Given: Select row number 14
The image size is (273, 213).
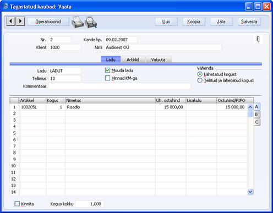Looking at the screenshot, I should (x=14, y=192).
